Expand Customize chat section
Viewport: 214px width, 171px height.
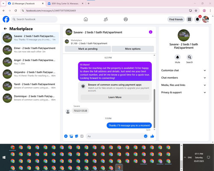click(184, 71)
